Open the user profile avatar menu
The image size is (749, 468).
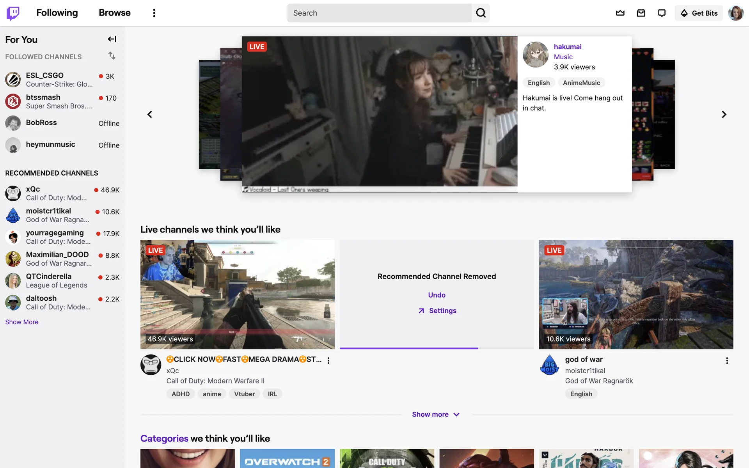click(x=735, y=13)
